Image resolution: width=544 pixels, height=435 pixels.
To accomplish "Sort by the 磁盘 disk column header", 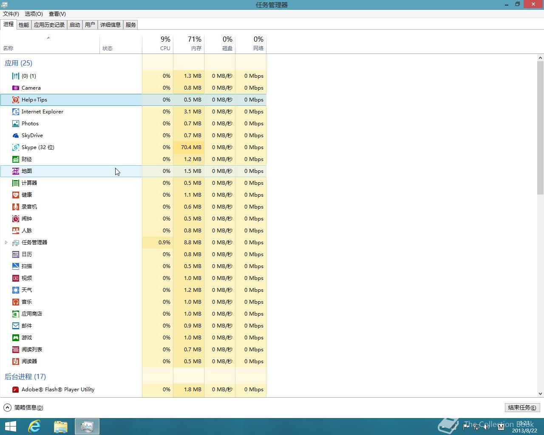I will pos(220,44).
